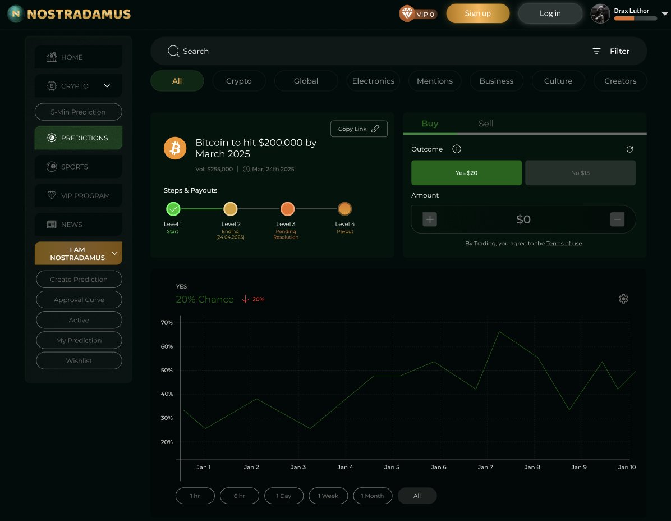Click the refresh outcome icon

click(629, 149)
